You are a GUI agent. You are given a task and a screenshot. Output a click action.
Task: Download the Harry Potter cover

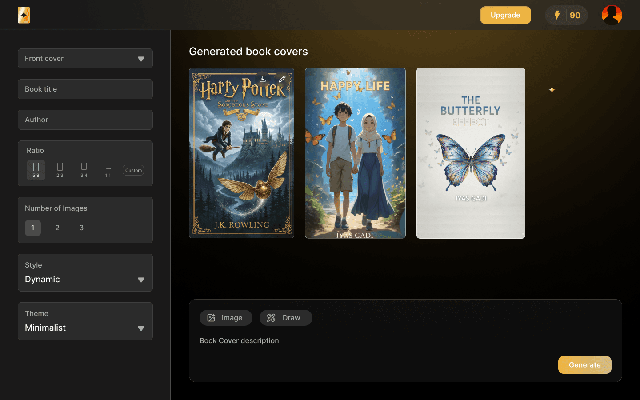point(263,79)
